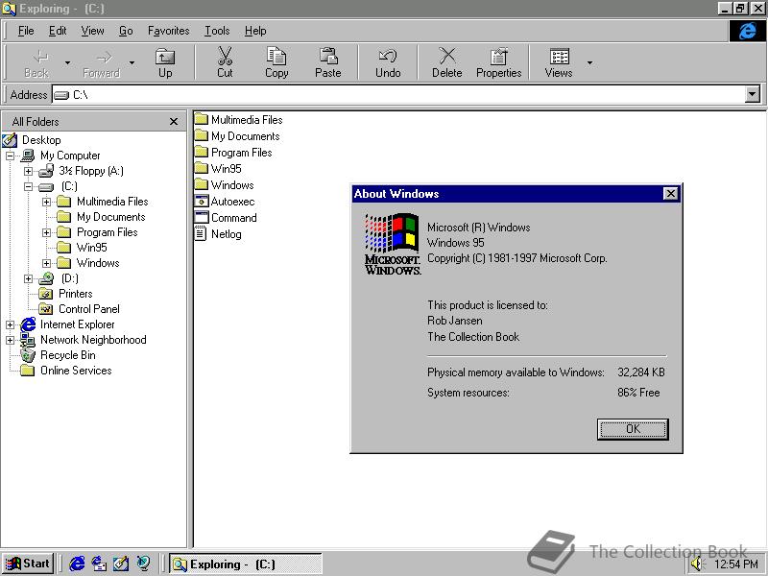
Task: Click the Up toolbar button
Action: 165,62
